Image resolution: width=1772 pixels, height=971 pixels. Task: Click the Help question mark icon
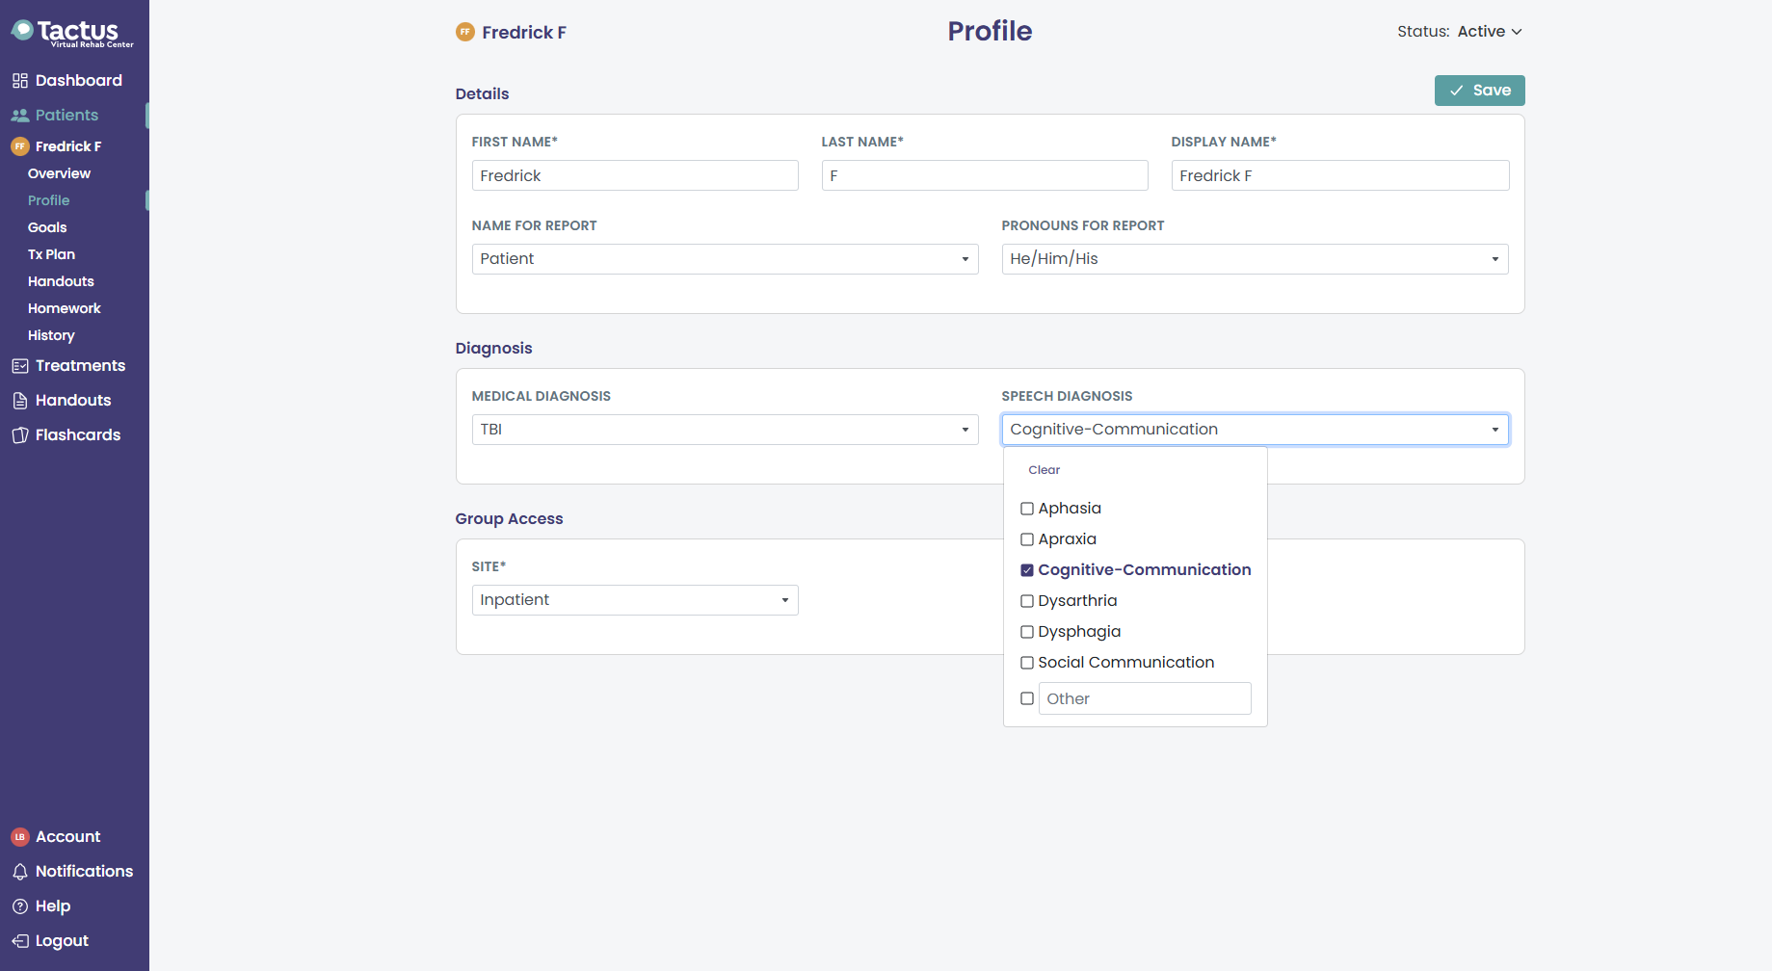(x=19, y=906)
